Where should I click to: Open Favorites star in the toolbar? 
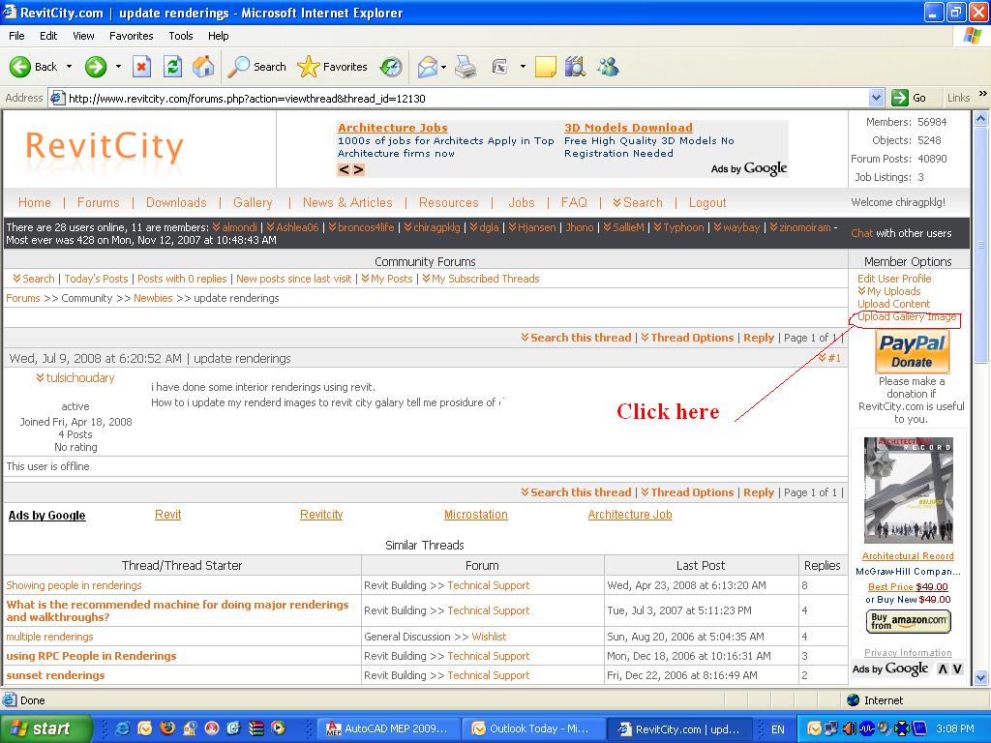click(x=332, y=67)
